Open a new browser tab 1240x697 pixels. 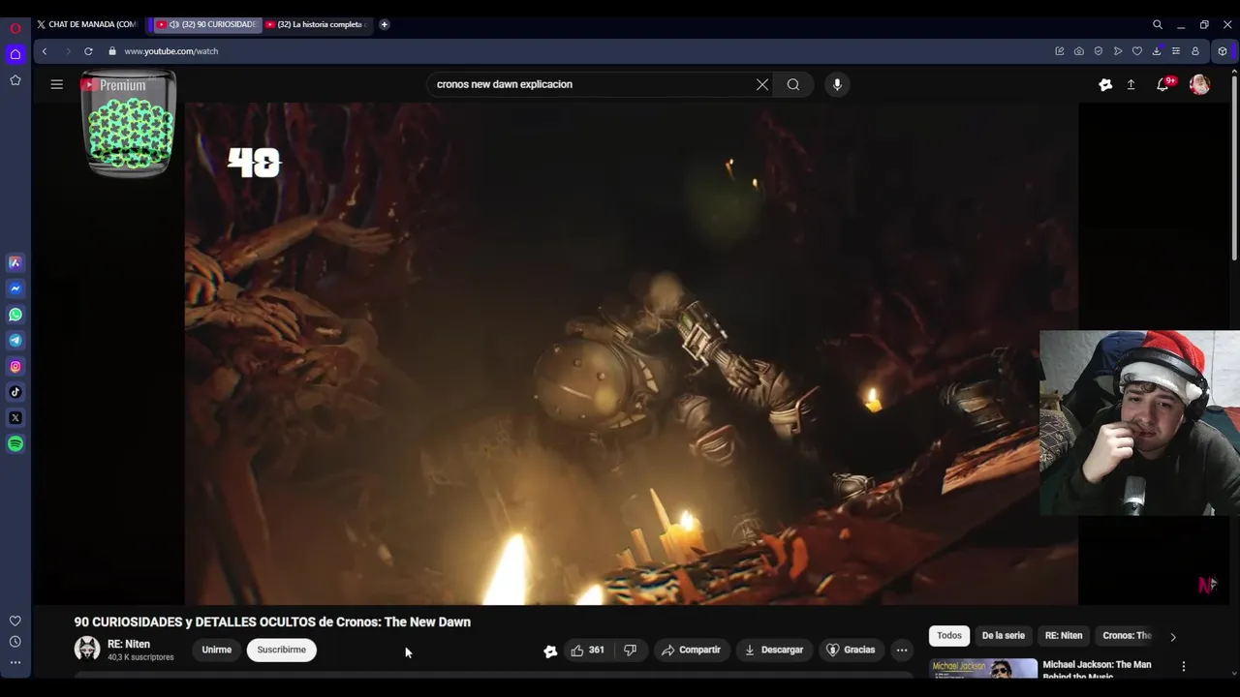click(385, 24)
